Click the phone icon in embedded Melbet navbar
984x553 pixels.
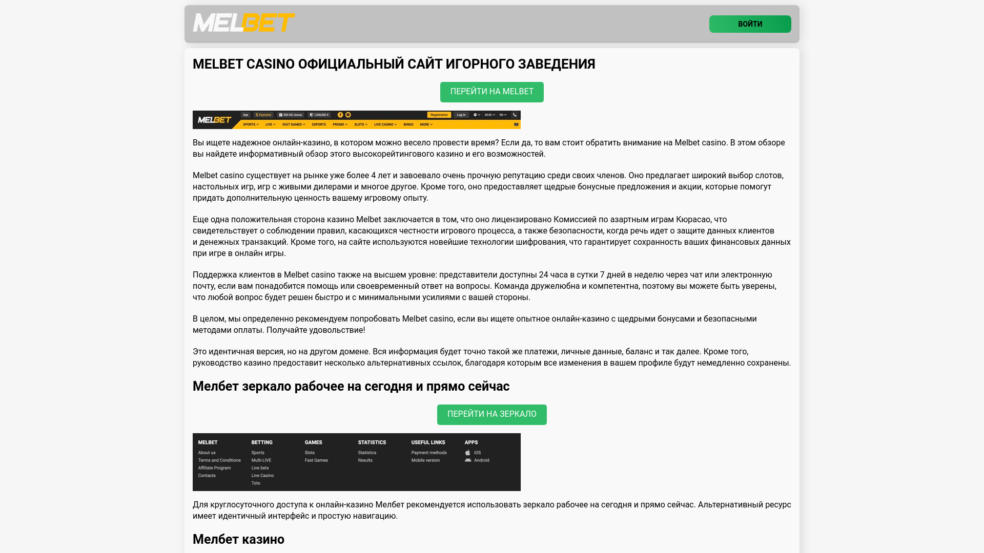[515, 115]
